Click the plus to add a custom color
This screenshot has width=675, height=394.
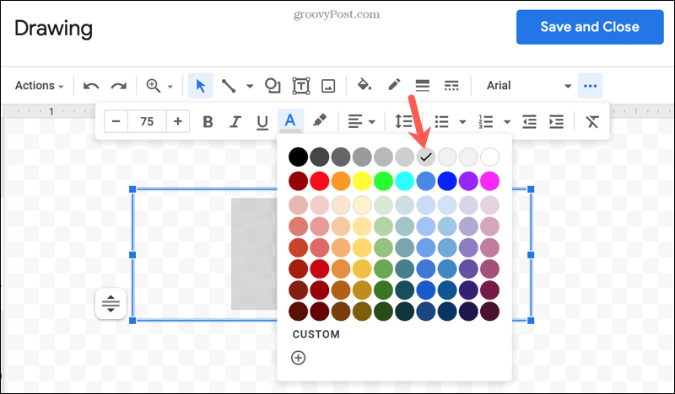tap(299, 358)
